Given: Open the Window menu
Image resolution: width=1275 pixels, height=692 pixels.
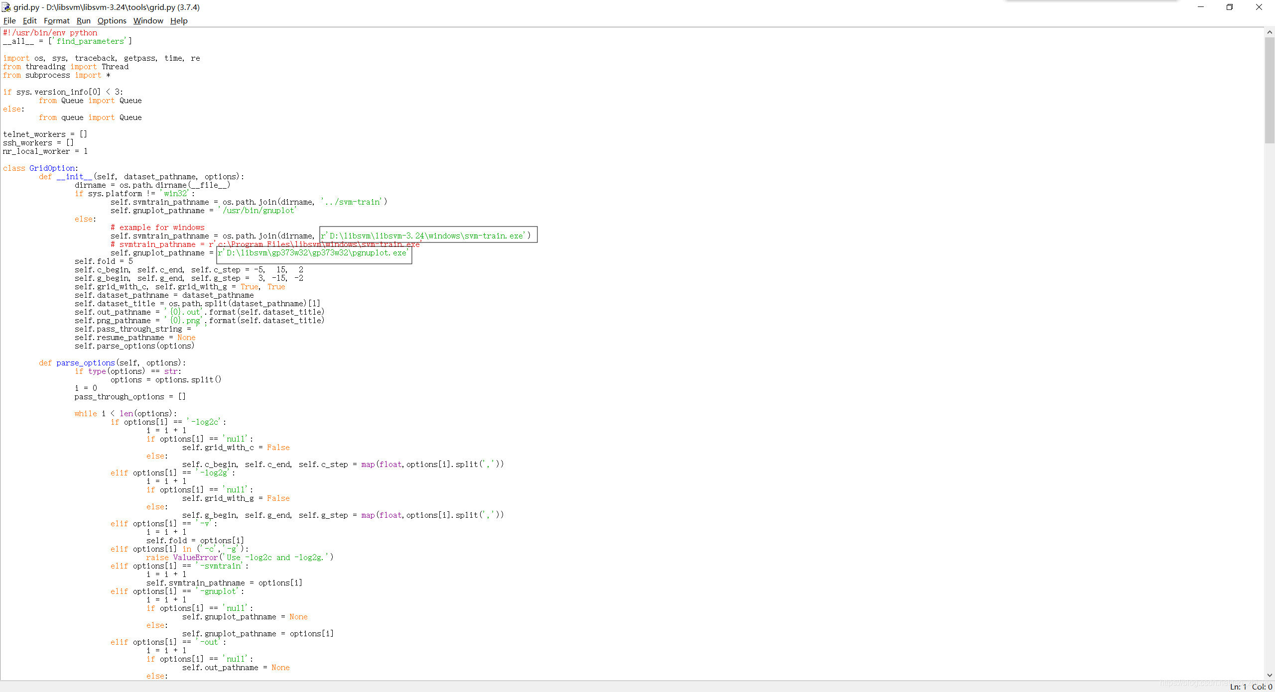Looking at the screenshot, I should (147, 20).
